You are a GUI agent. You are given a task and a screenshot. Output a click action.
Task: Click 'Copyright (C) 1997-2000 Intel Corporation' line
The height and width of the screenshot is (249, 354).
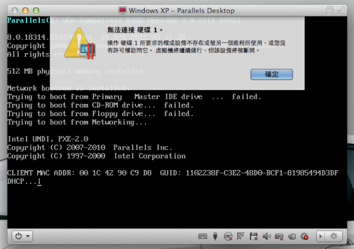point(96,156)
